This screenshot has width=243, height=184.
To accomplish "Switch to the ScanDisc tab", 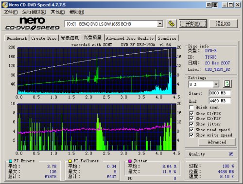I will tap(167, 38).
